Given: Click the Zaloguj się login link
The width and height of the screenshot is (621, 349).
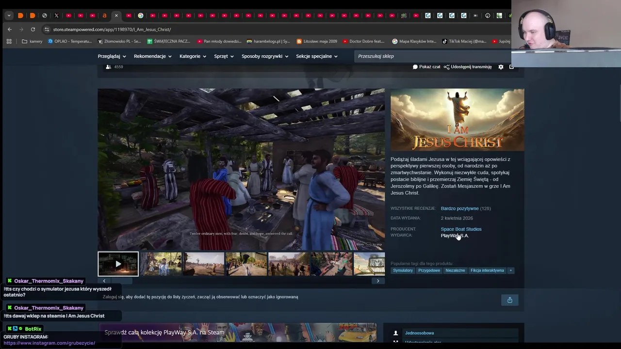Looking at the screenshot, I should click(114, 297).
